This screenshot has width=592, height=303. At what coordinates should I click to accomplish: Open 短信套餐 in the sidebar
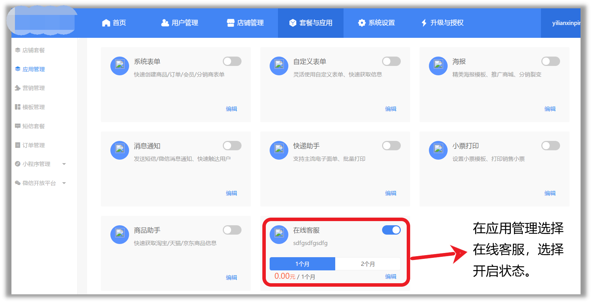(34, 126)
